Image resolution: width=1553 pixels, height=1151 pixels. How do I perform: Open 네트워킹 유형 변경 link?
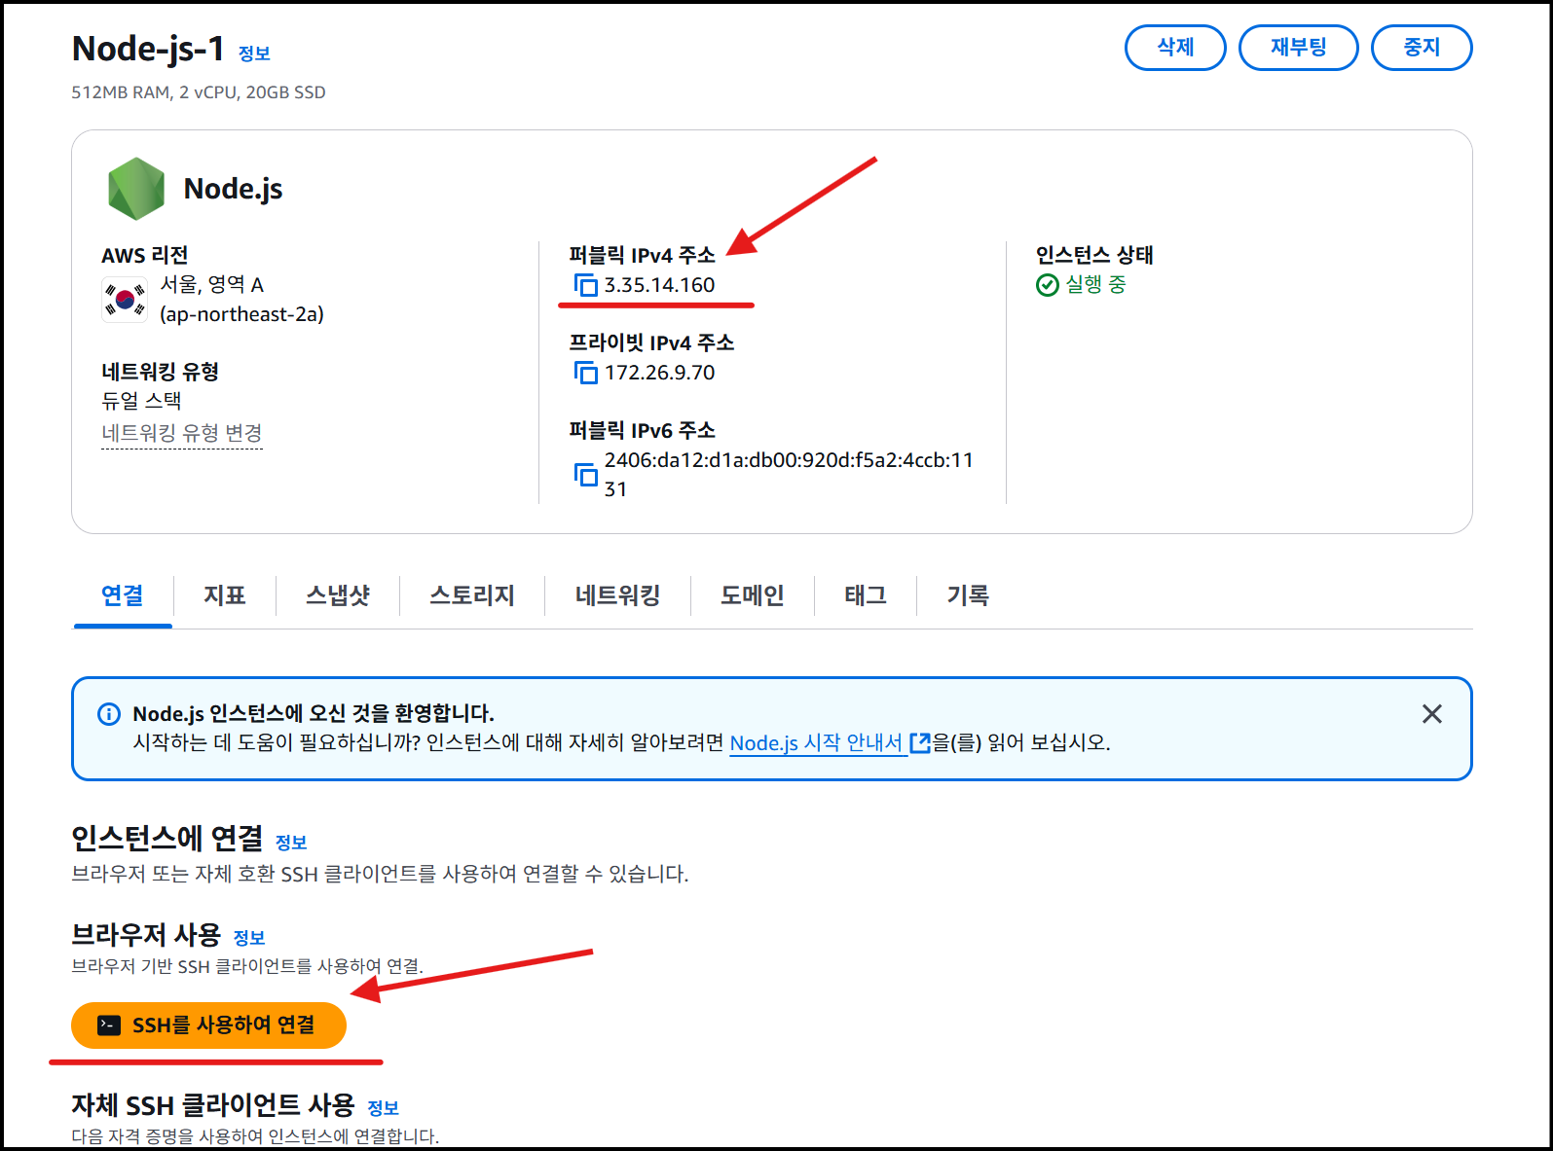coord(182,433)
